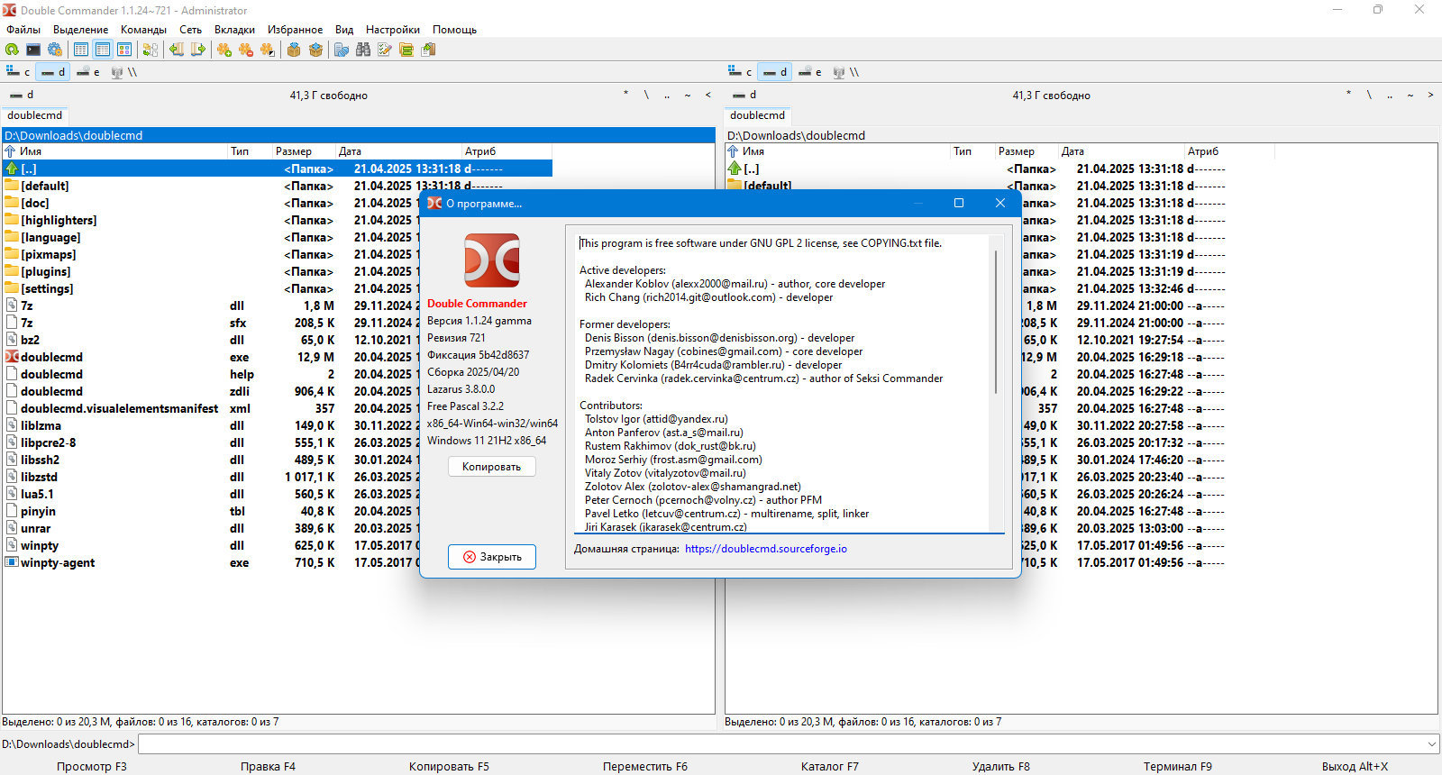Screen dimensions: 1442x775
Task: Expand the command line history dropdown
Action: (x=1432, y=744)
